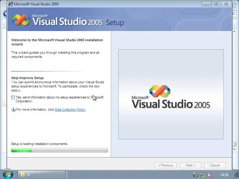Click 'Setup is loading installation components.' status text
Image resolution: width=239 pixels, height=179 pixels.
pos(40,144)
